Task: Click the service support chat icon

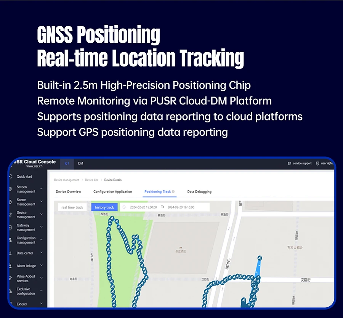Action: click(x=290, y=164)
